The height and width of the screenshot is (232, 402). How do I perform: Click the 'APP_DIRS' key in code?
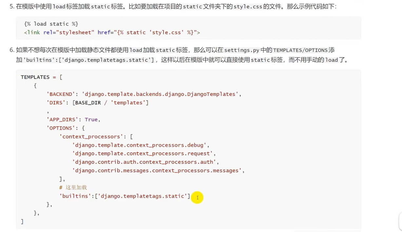tap(63, 120)
